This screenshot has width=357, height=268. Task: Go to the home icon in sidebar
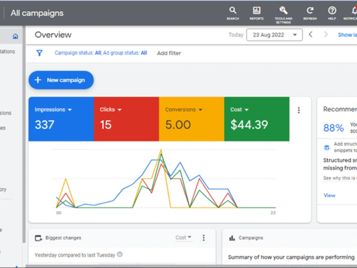(x=15, y=36)
